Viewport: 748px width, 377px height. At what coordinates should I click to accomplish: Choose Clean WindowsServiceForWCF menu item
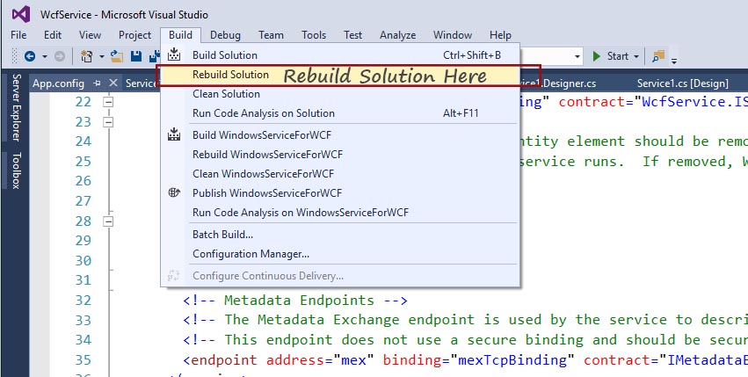pyautogui.click(x=339, y=174)
